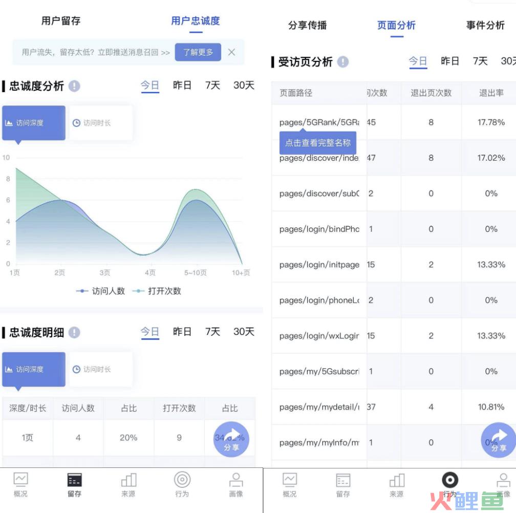This screenshot has width=516, height=513.
Task: Go to 来源 in left panel bottom bar
Action: pos(128,484)
